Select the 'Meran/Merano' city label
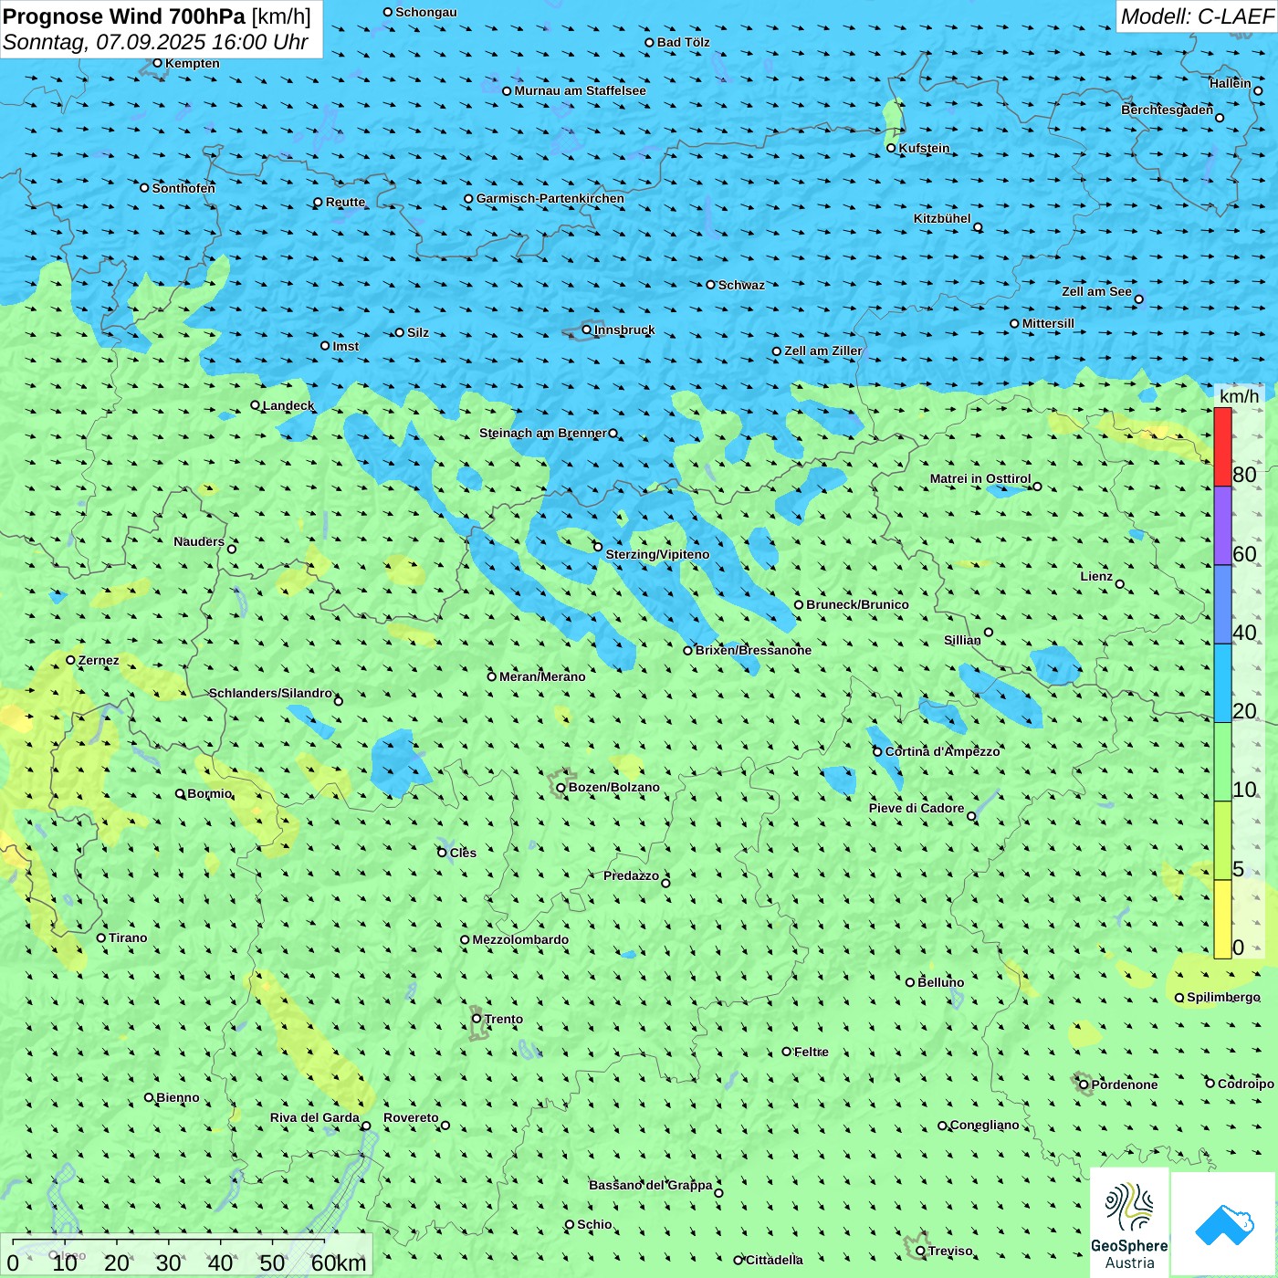The height and width of the screenshot is (1278, 1278). (x=542, y=676)
